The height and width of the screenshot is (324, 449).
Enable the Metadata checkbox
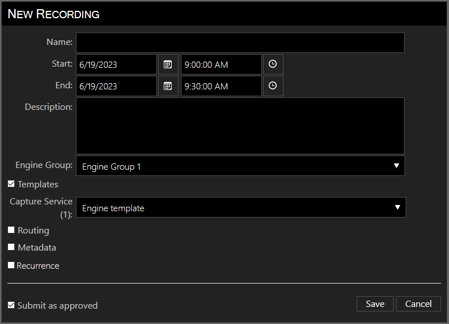coord(11,247)
